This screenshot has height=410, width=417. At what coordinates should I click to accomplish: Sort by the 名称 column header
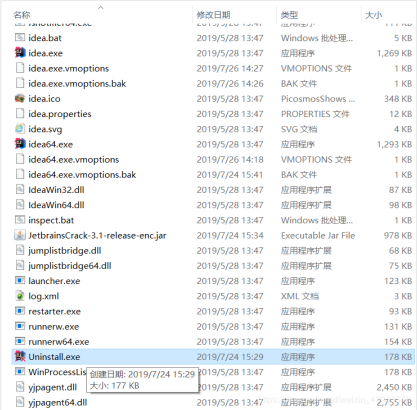(22, 15)
